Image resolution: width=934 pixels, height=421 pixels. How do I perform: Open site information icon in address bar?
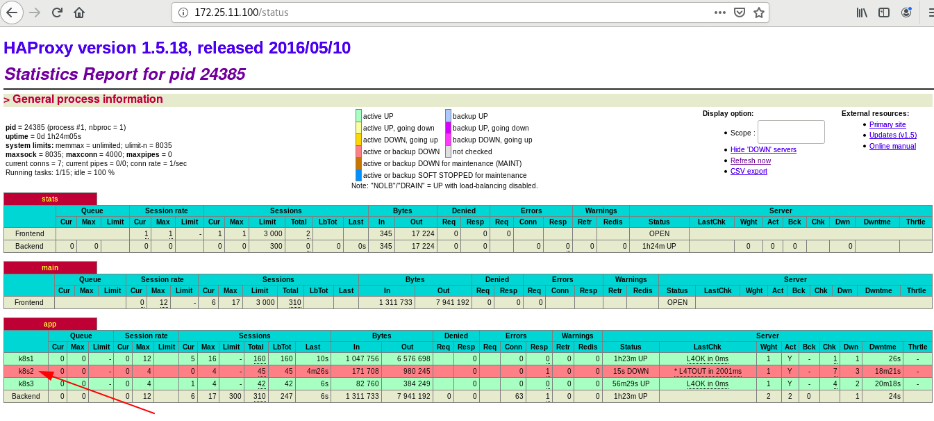(x=183, y=13)
